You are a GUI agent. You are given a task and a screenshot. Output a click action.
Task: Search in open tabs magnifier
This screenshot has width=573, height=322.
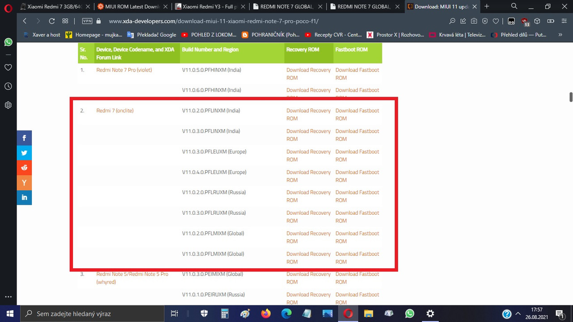[514, 6]
